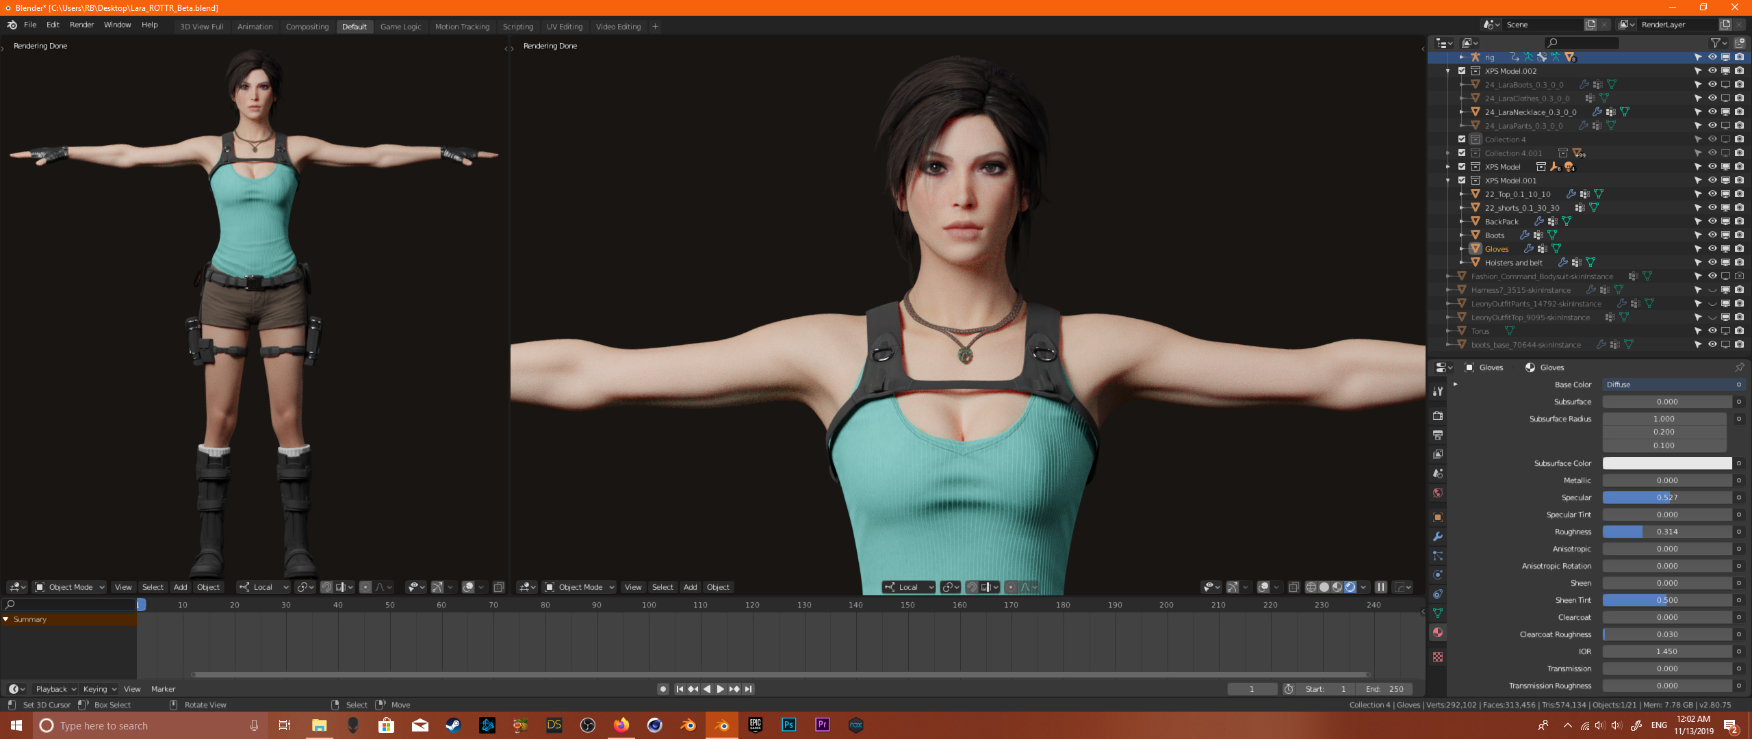
Task: Open Local transform orientation dropdown in left viewport
Action: click(x=263, y=587)
